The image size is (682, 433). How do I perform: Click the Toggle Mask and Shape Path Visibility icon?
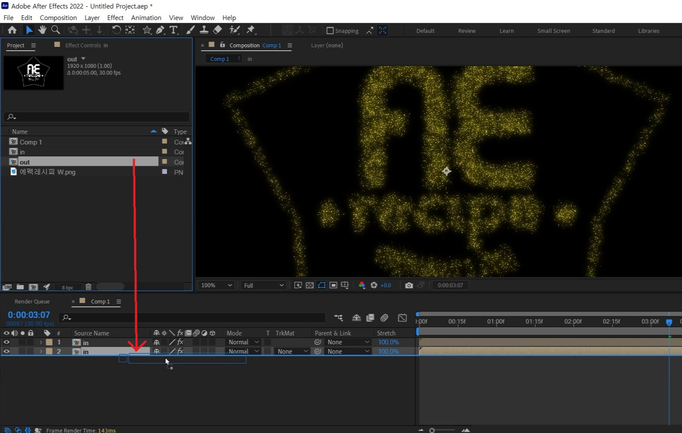[322, 285]
